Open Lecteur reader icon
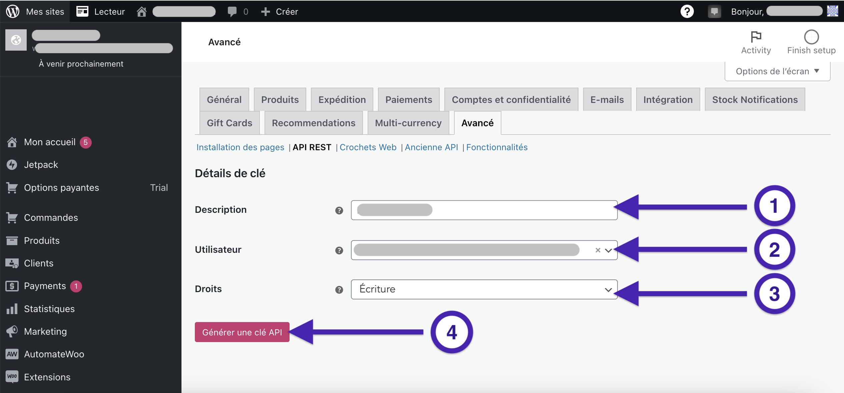844x393 pixels. (82, 11)
